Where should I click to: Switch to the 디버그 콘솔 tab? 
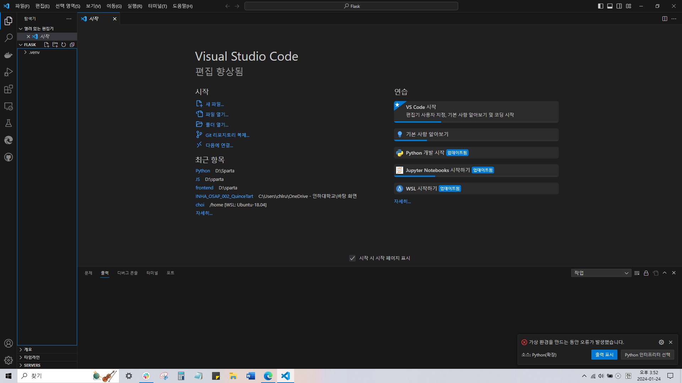128,273
